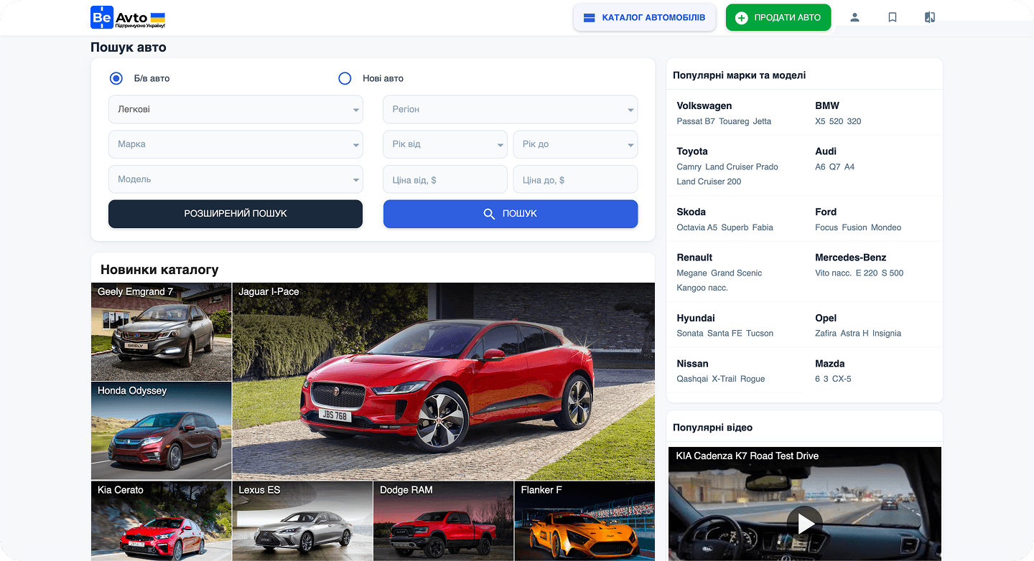Open the Jaguar I-Pace featured image
Viewport: 1034px width, 561px height.
point(444,381)
